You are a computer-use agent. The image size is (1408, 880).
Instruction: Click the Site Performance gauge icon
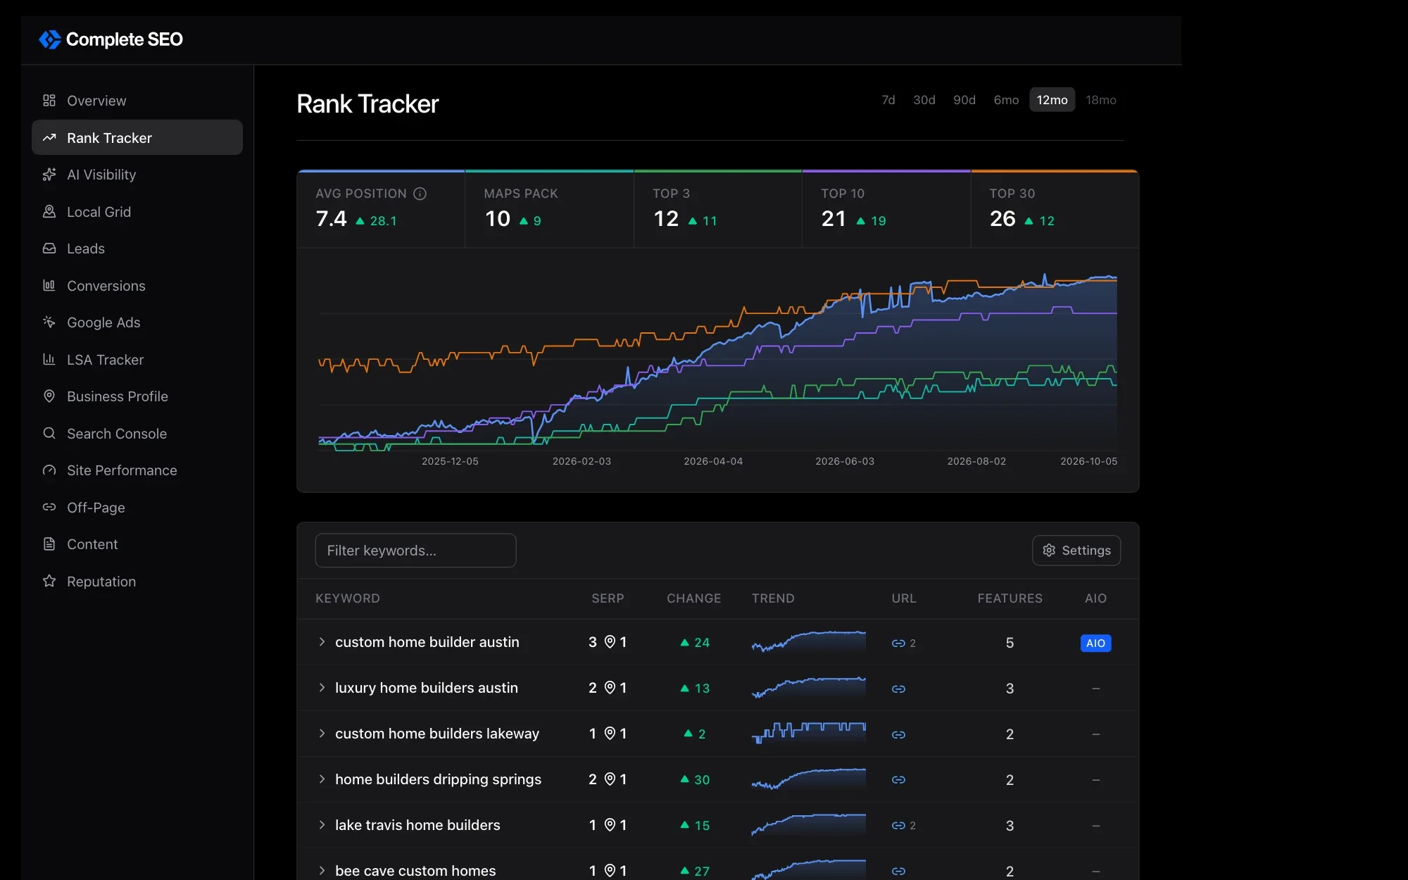49,470
